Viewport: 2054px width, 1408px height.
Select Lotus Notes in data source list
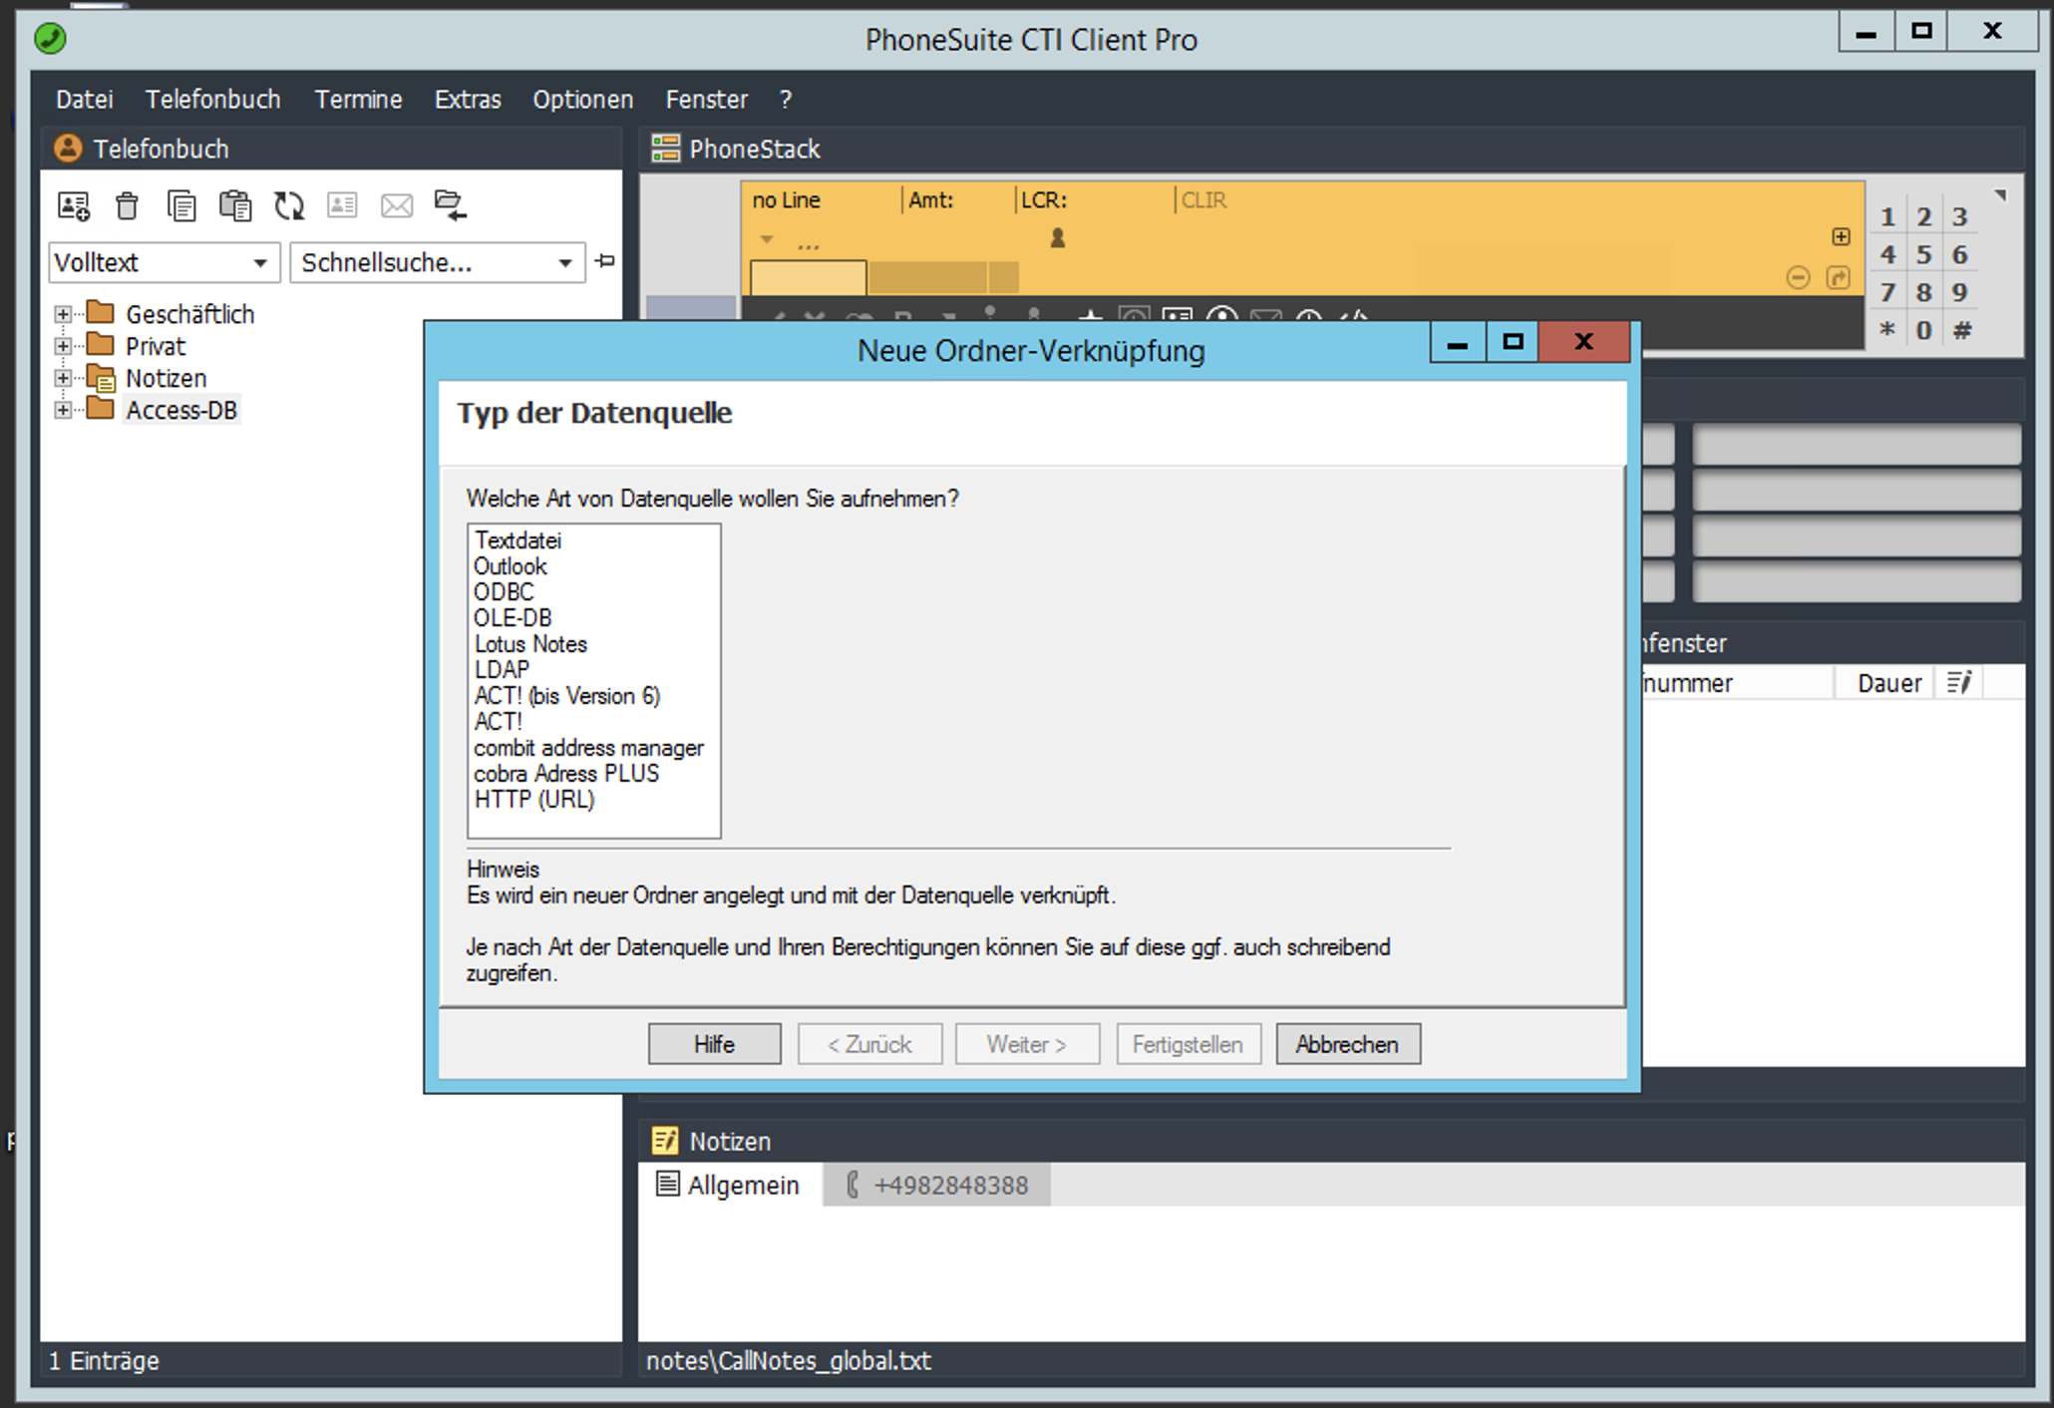[x=530, y=644]
